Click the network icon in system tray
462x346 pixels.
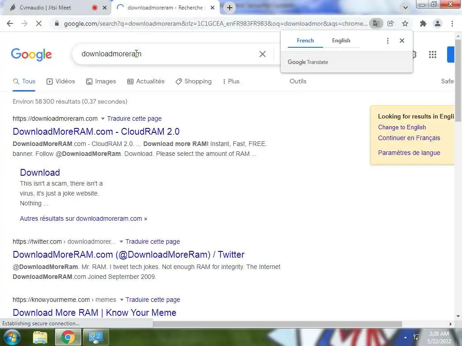pyautogui.click(x=416, y=337)
